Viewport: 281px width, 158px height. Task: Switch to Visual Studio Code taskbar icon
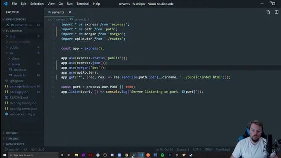click(x=141, y=155)
